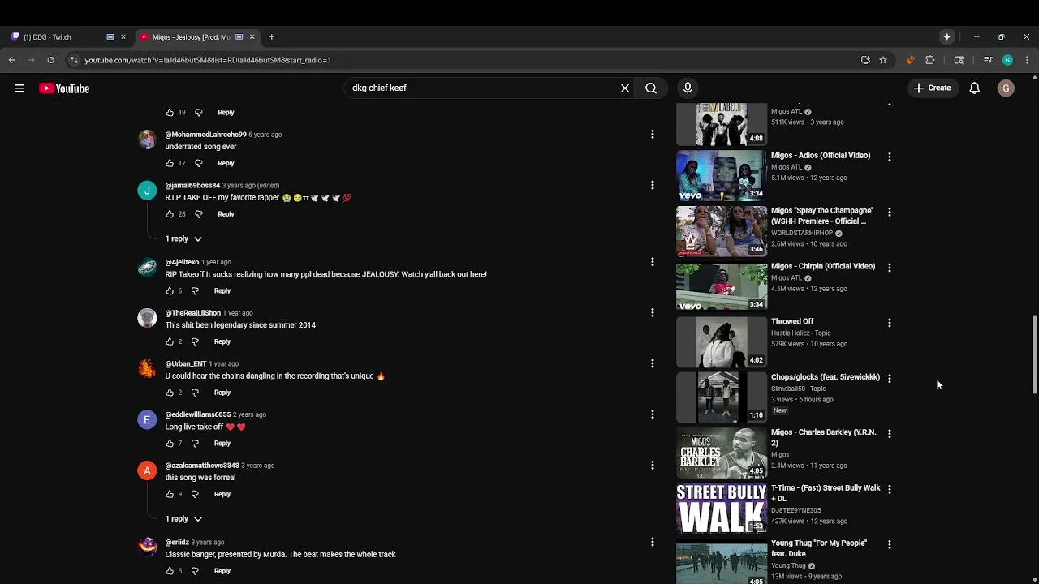Dislike the comment by @eddiewilliams6055
The height and width of the screenshot is (584, 1039).
(195, 443)
